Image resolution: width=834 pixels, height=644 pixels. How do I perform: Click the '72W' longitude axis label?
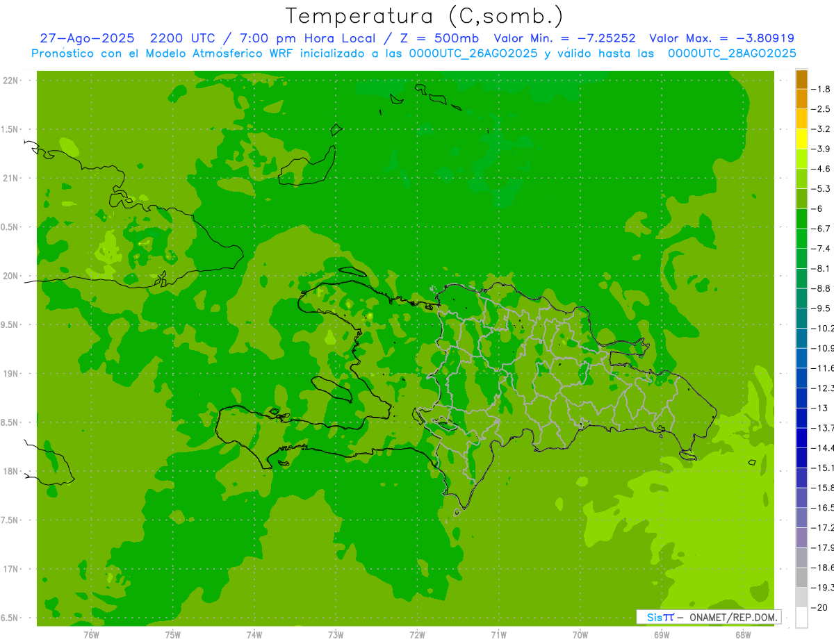417,634
